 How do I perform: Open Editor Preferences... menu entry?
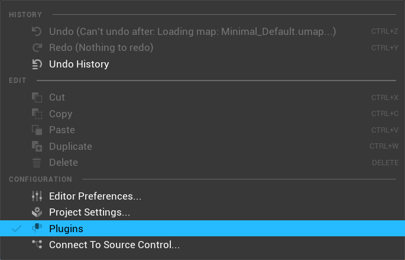point(95,196)
